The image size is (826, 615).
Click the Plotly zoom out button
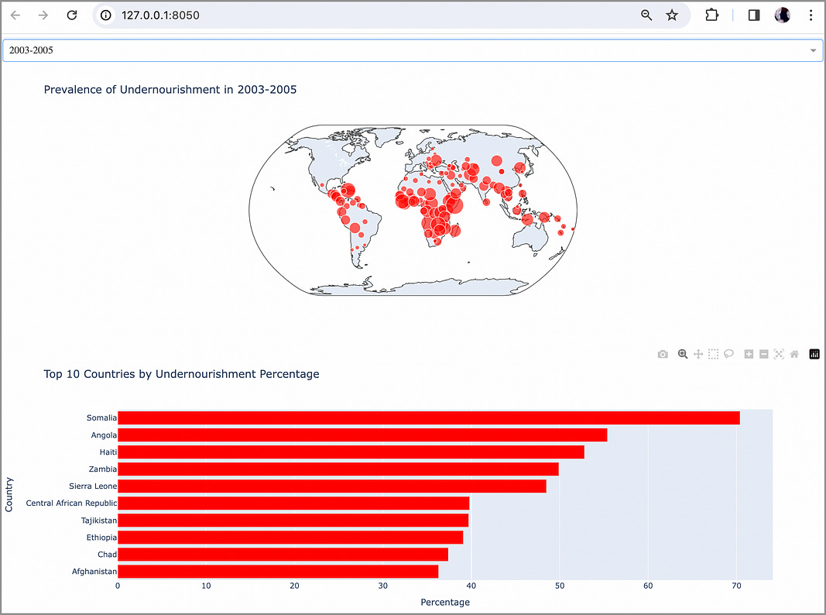pyautogui.click(x=764, y=354)
